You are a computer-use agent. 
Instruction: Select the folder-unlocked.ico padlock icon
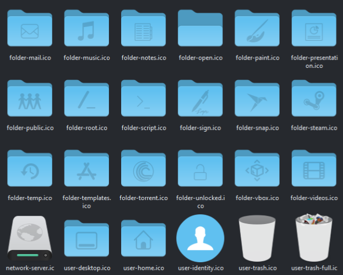click(x=200, y=169)
